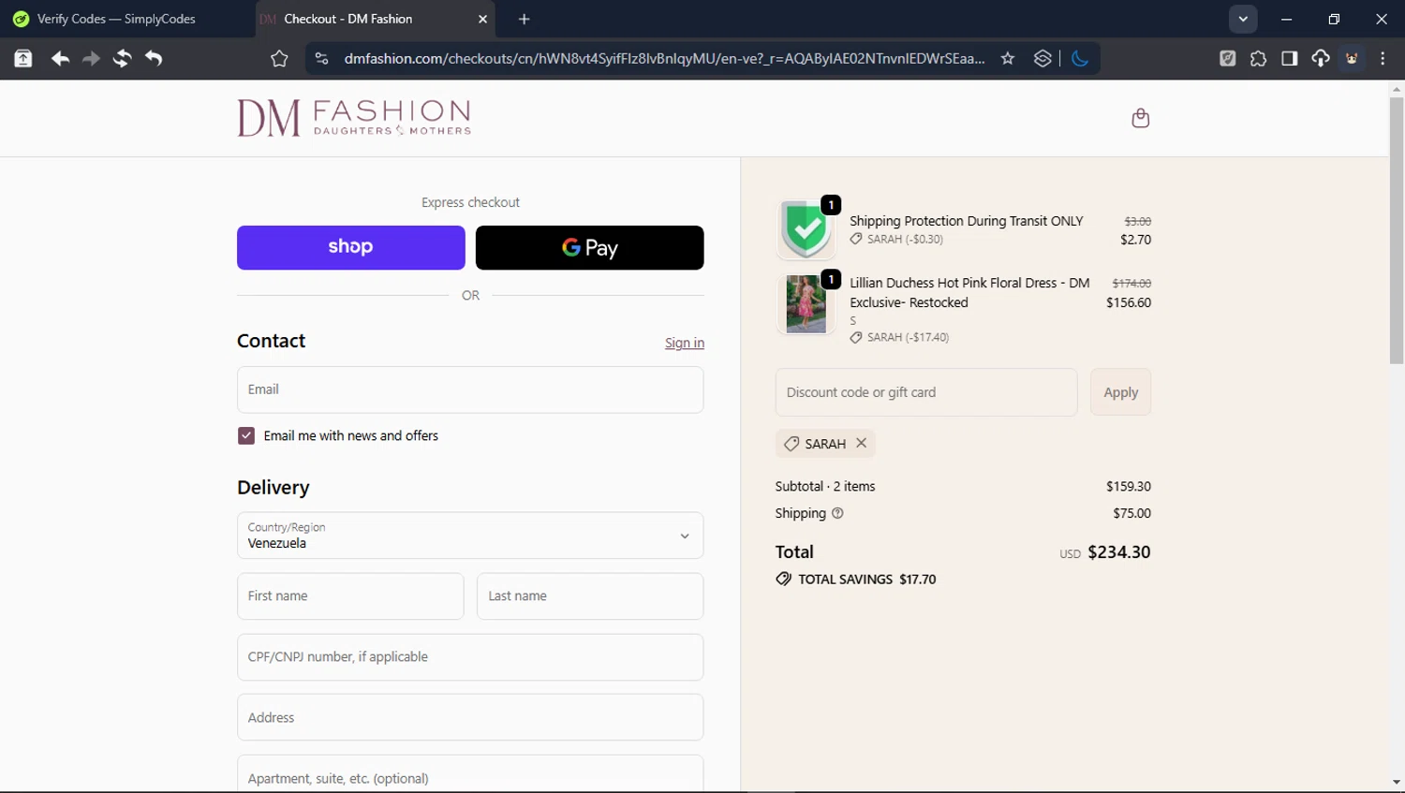1405x793 pixels.
Task: Click Shipping Protection During Transit ONLY text
Action: 966,221
